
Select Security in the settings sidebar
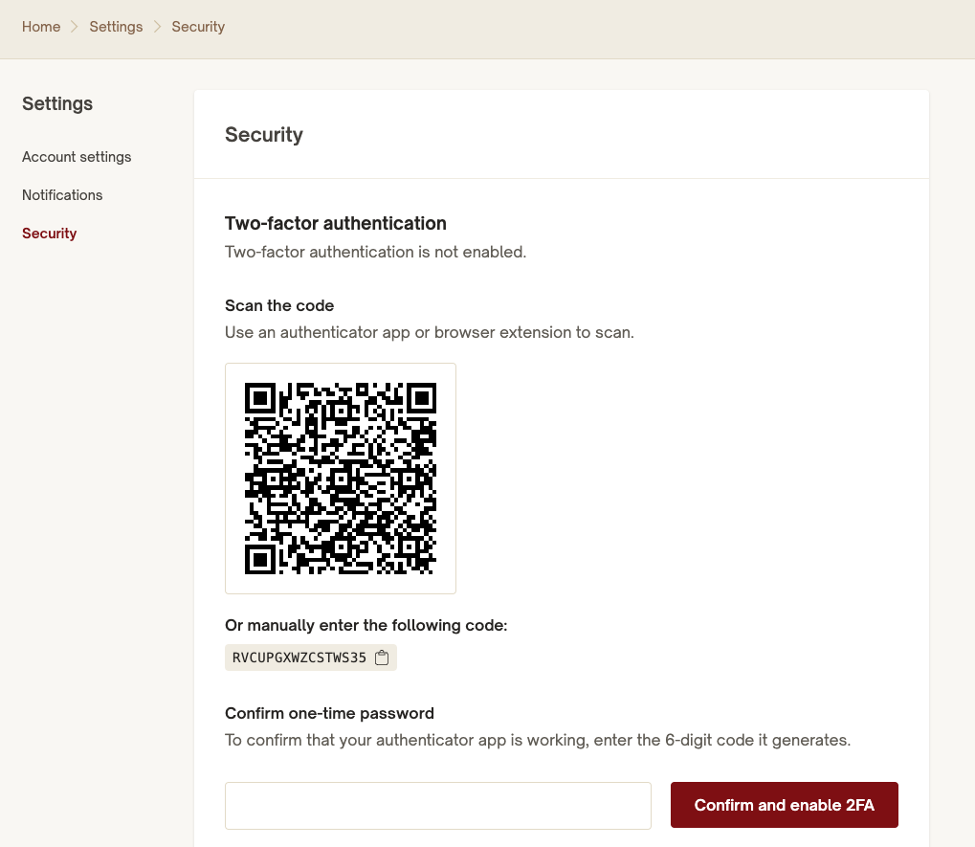[49, 233]
